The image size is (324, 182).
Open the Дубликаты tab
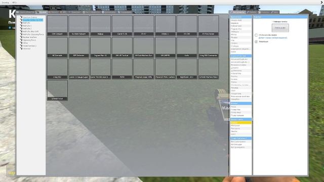[x=109, y=12]
